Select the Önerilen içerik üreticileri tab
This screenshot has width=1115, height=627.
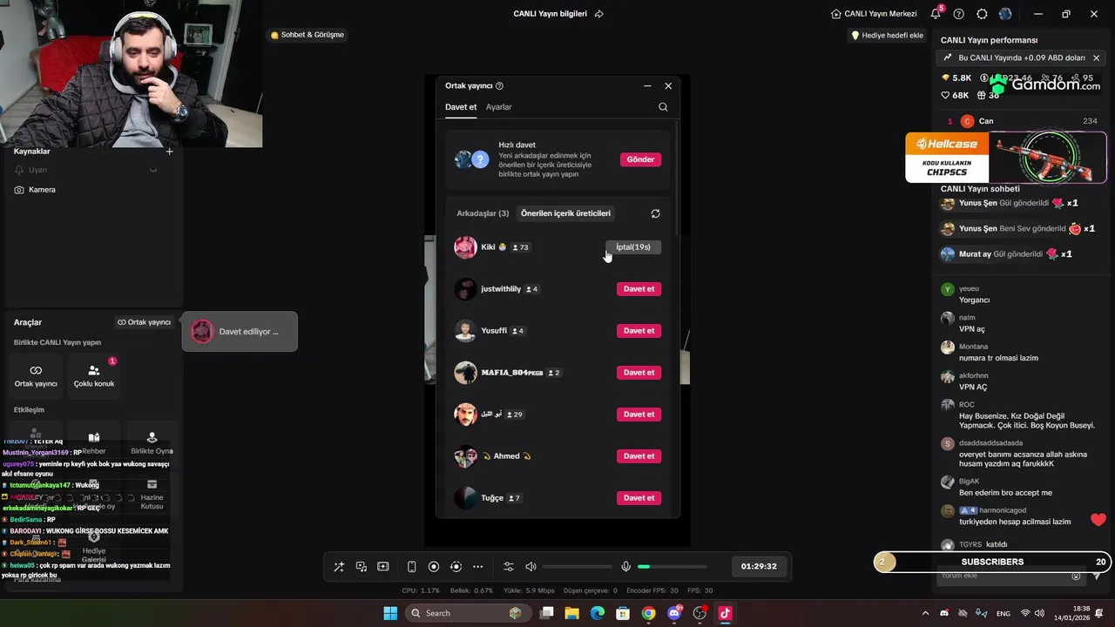point(565,213)
